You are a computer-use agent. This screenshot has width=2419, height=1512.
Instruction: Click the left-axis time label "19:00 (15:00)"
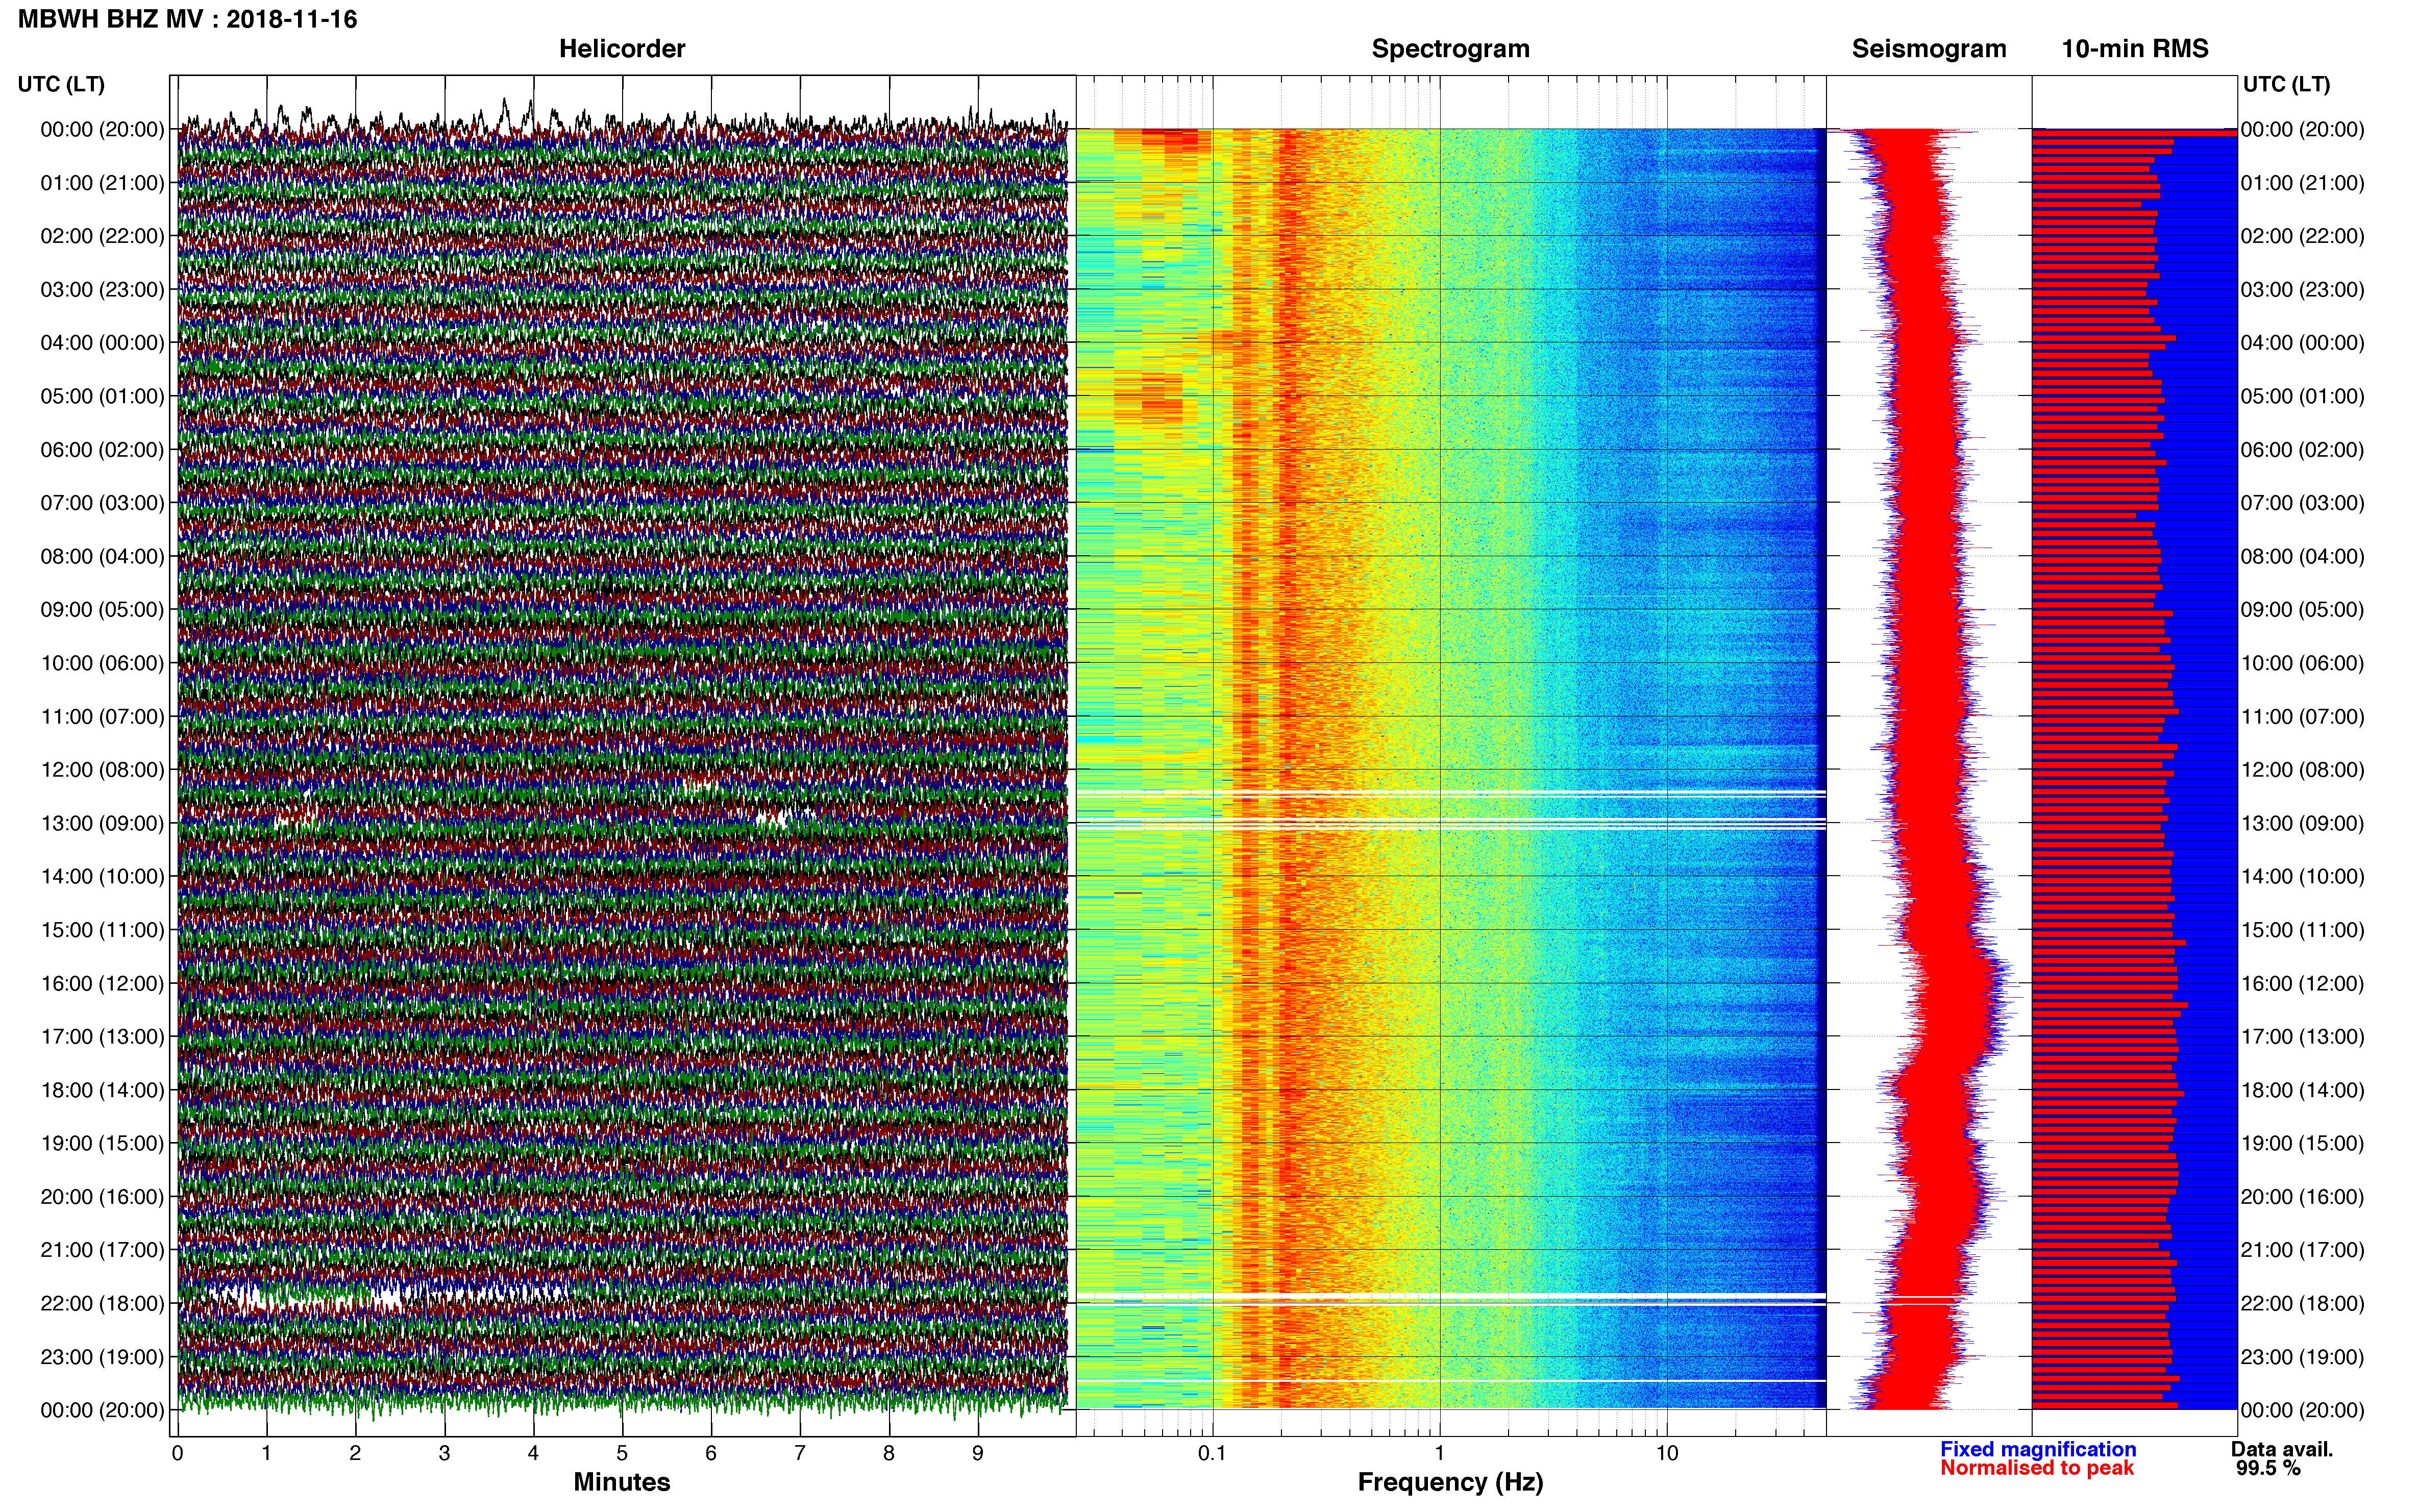click(102, 1143)
